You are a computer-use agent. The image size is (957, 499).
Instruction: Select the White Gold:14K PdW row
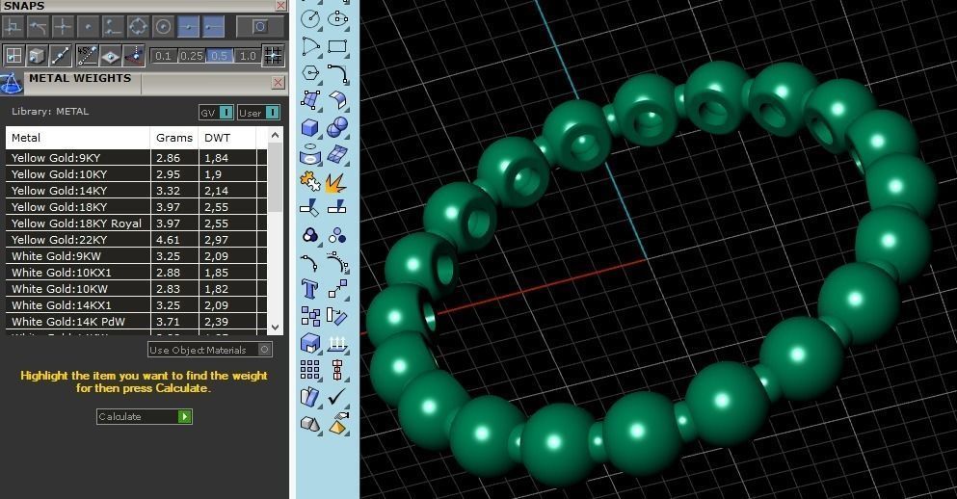coord(136,322)
